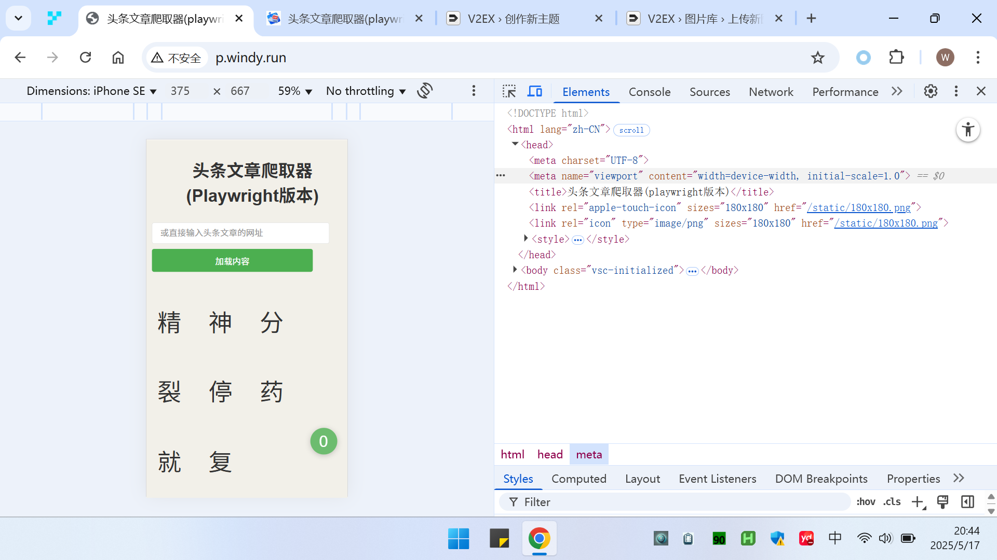Toggle the .cls class editor
Image resolution: width=997 pixels, height=560 pixels.
tap(892, 502)
